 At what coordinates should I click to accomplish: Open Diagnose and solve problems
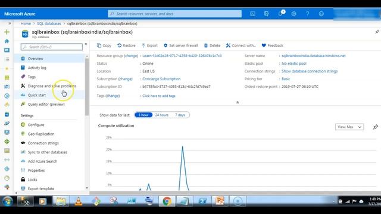click(49, 86)
